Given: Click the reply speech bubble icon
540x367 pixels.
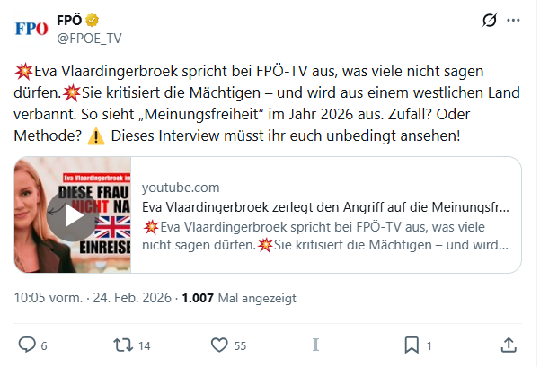Looking at the screenshot, I should coord(27,345).
